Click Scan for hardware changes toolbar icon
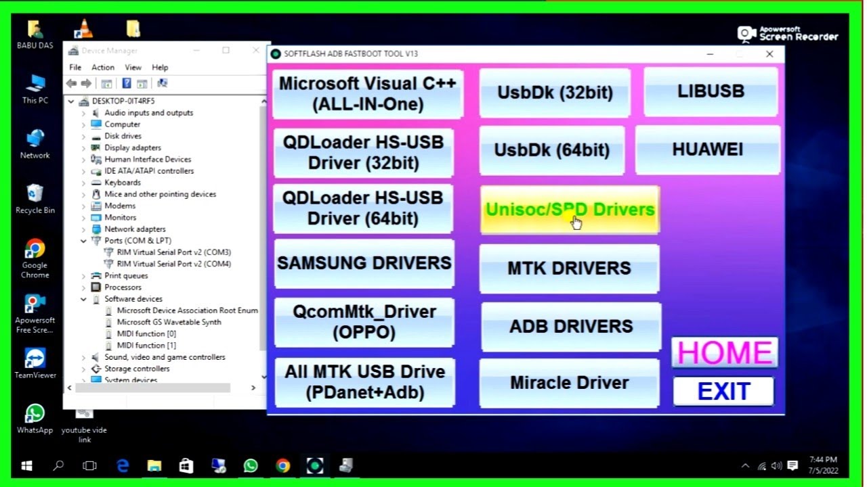The image size is (867, 487). pos(162,83)
